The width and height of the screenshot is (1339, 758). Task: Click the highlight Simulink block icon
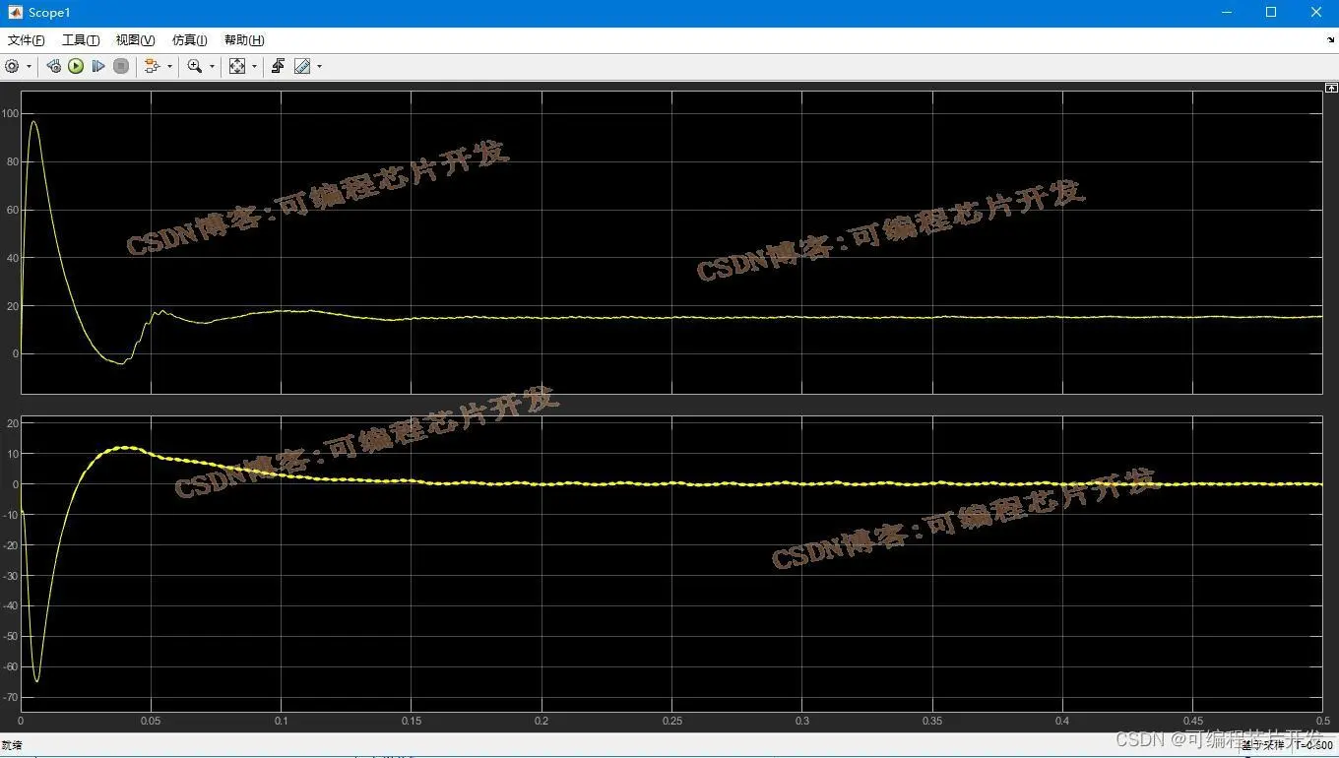pos(152,66)
